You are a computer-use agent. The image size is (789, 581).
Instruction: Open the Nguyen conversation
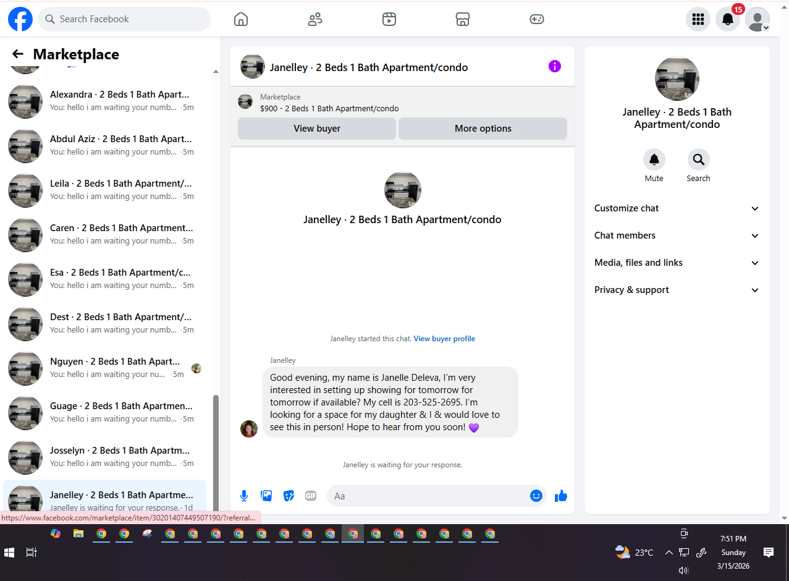(105, 368)
